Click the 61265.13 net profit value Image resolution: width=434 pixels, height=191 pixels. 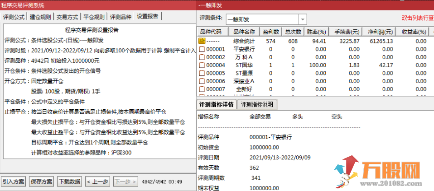[381, 42]
